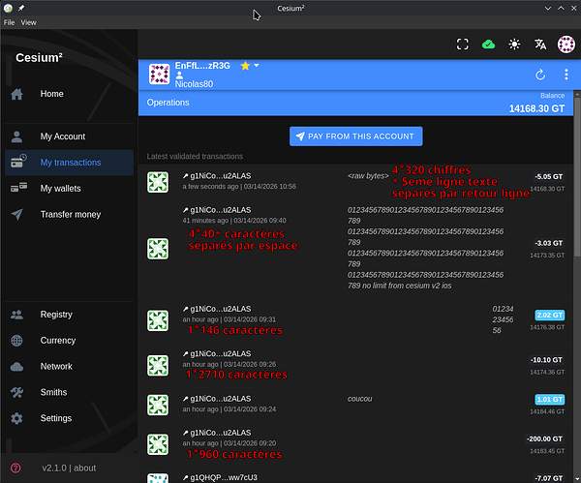Toggle the yellow favorite star
This screenshot has width=581, height=483.
click(x=245, y=66)
